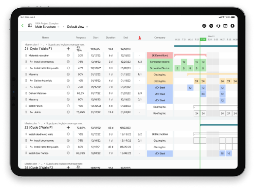
Task: Click blue '26' Gantt cell, Deliver Materials row
Action: click(x=203, y=94)
